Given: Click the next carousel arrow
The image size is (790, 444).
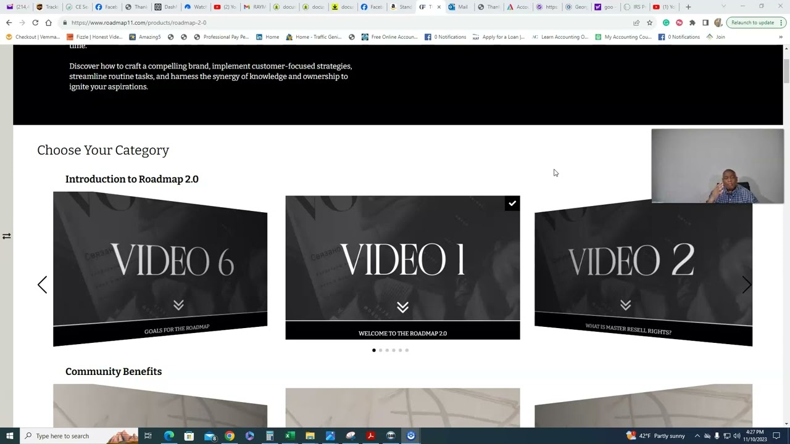Looking at the screenshot, I should (746, 284).
